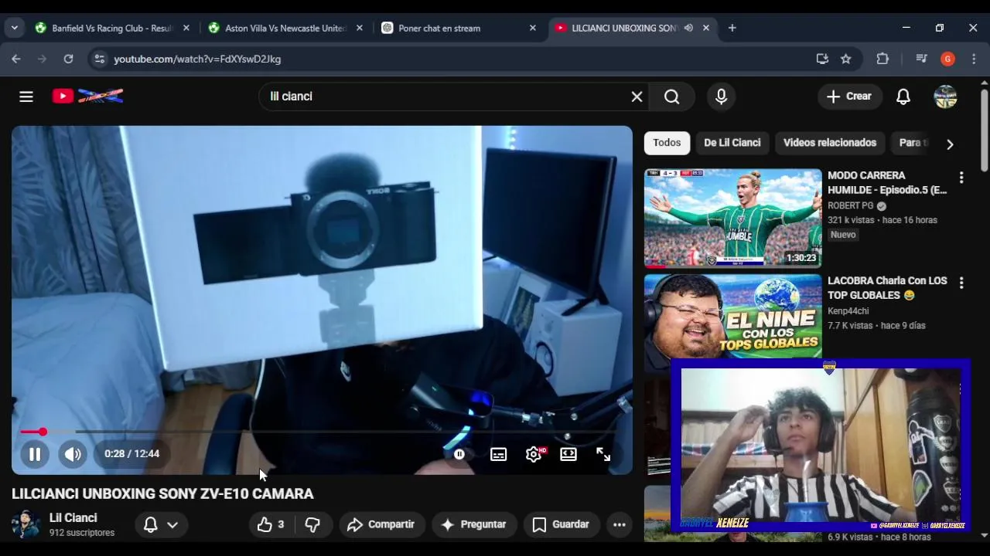Screen dimensions: 990x556
Task: Open MODO CARRERA HUMILDE video thumbnail
Action: click(x=732, y=218)
